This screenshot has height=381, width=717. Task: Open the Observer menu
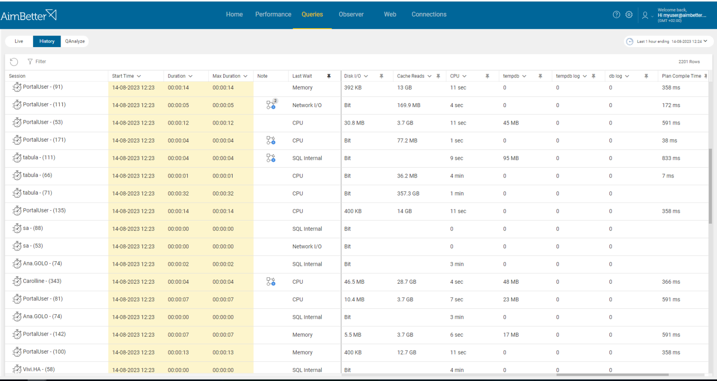coord(351,14)
